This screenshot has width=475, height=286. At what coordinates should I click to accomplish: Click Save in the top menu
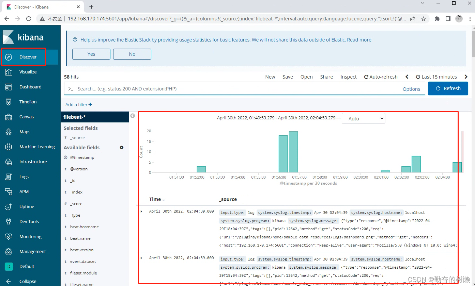pos(288,77)
